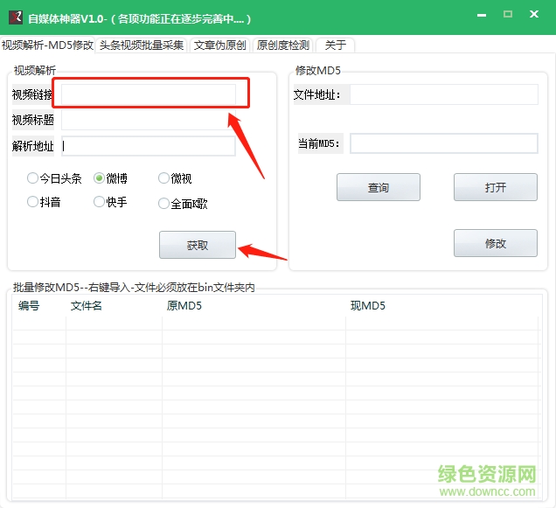Select 微视 as the video source
556x508 pixels.
click(163, 178)
